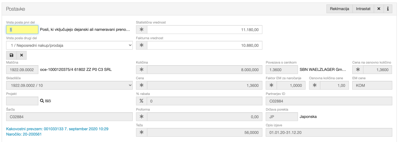Click the Intrastat button
Screen dimensions: 399x142
click(x=363, y=9)
